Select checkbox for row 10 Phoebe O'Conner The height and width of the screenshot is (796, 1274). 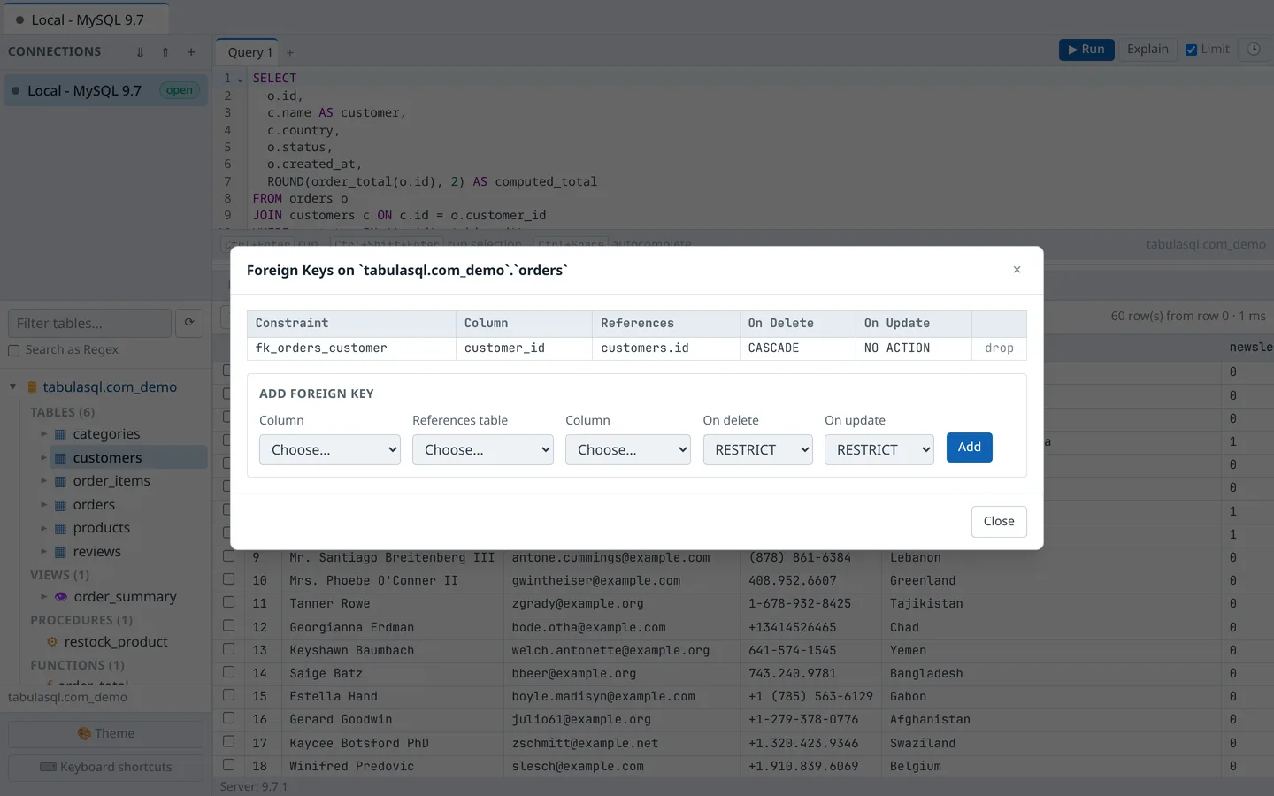coord(228,579)
